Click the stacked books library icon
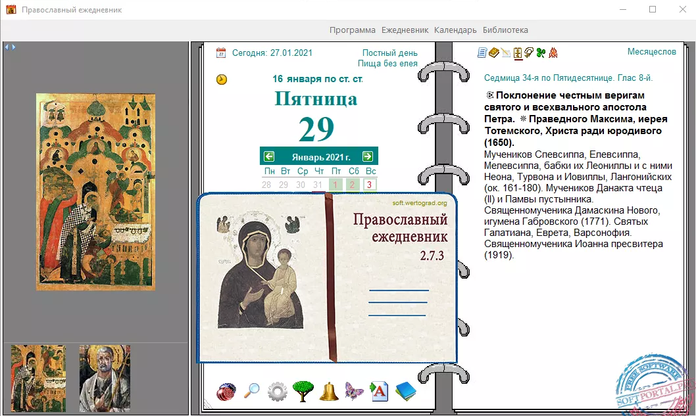Screen dimensions: 696x416 point(406,392)
